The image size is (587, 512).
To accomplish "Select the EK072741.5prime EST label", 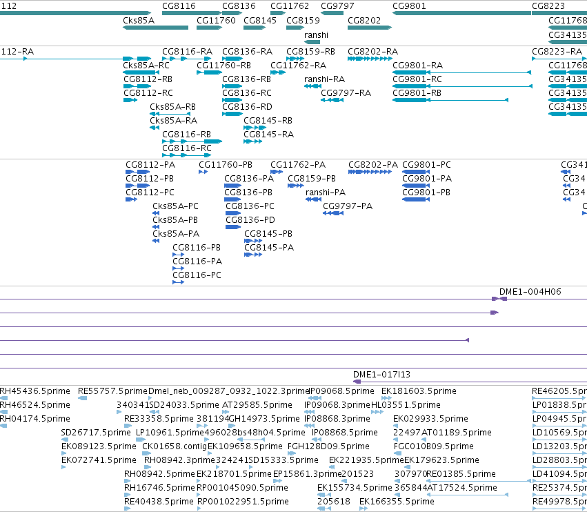I will 99,460.
